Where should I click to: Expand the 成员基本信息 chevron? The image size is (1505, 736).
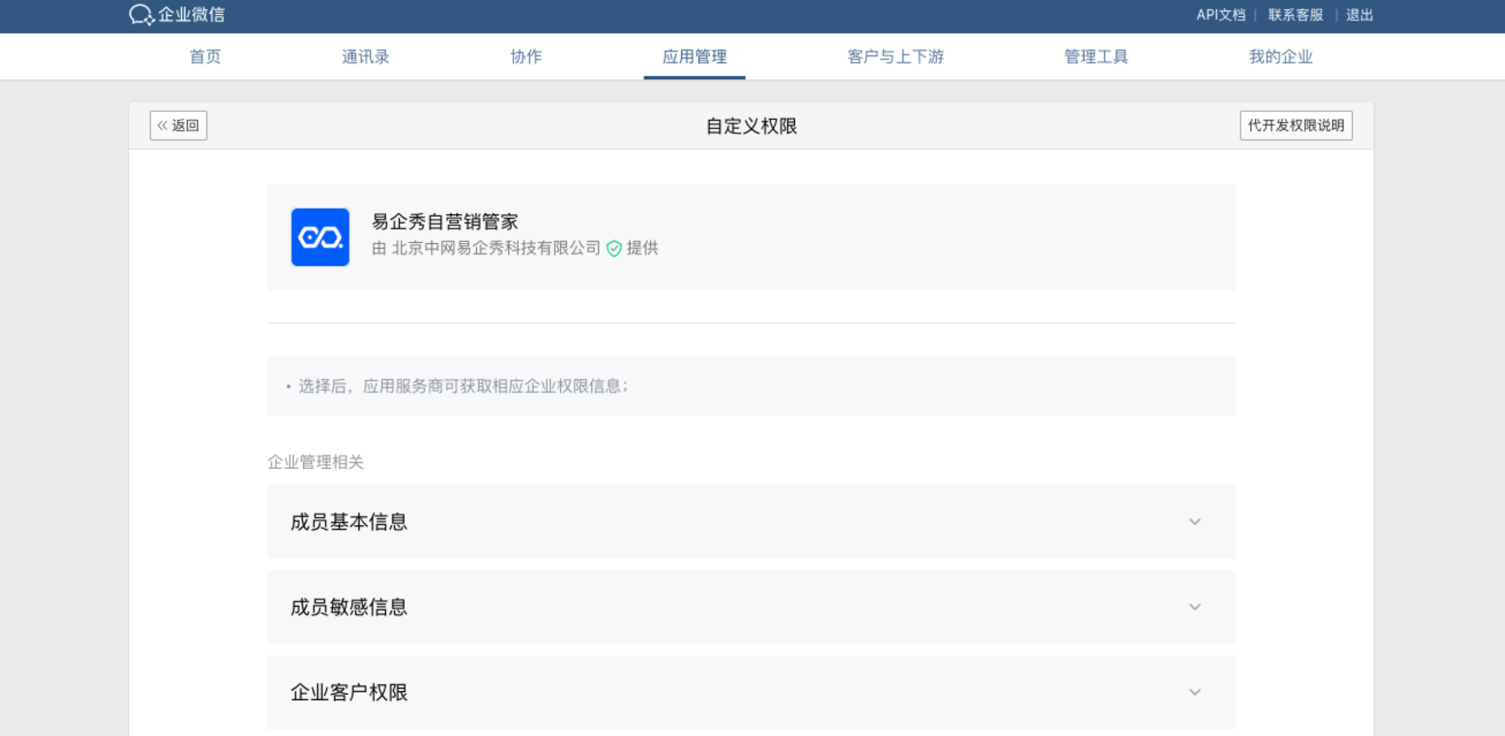1195,521
